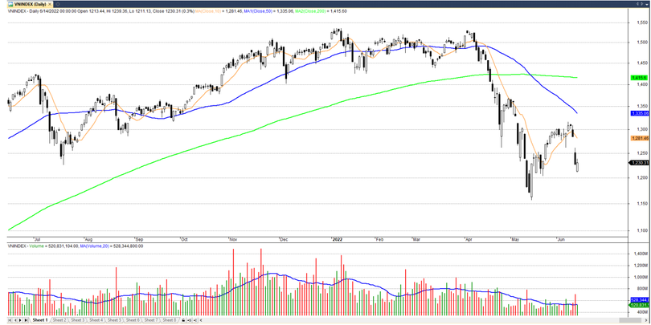Click next sheet navigation arrow
651x325 pixels.
tap(21, 320)
